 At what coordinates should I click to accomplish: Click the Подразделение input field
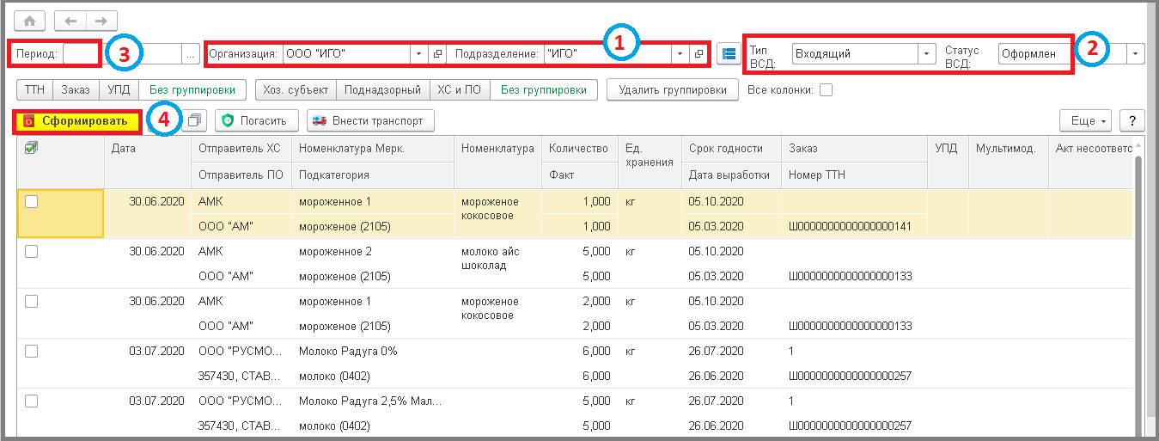[607, 53]
